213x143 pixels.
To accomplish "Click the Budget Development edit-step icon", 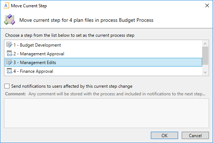I will (x=9, y=45).
